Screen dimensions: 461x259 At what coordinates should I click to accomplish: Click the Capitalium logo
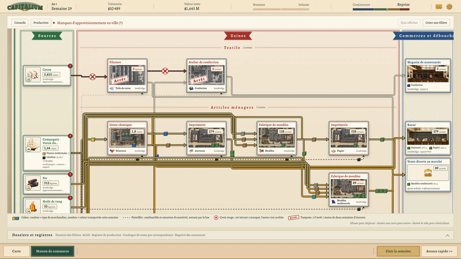point(25,7)
